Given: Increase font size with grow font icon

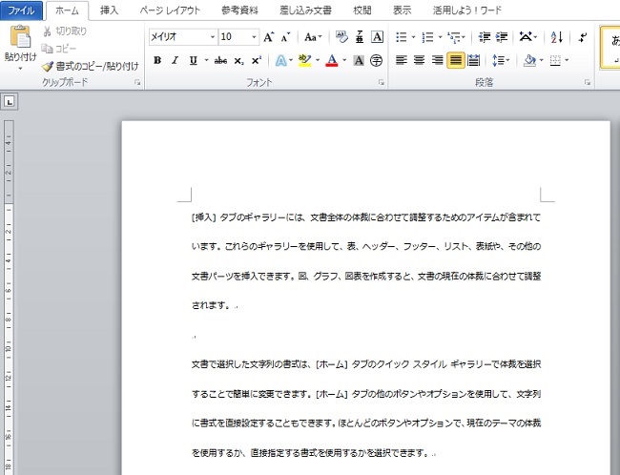Looking at the screenshot, I should [269, 37].
